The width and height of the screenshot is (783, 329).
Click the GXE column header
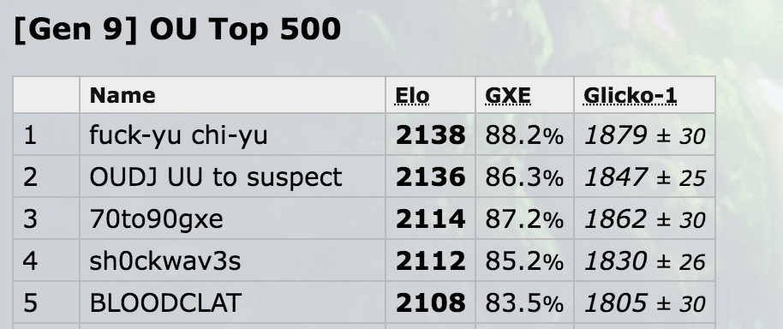click(x=508, y=95)
